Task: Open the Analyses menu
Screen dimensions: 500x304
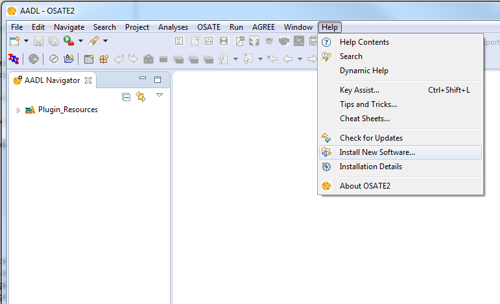Action: click(173, 27)
